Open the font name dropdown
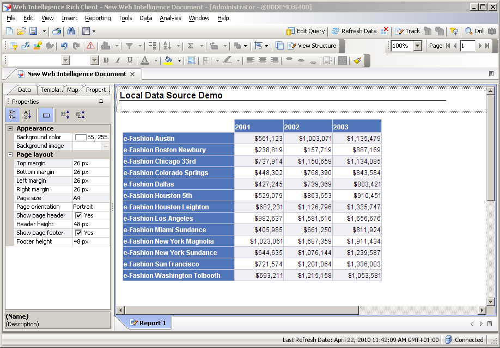The height and width of the screenshot is (348, 500). [x=66, y=60]
